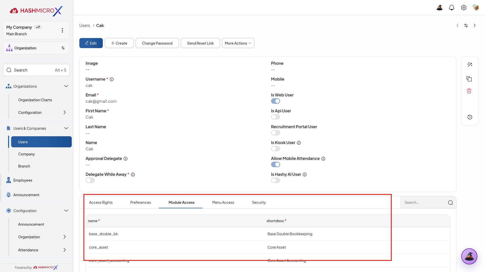The image size is (485, 272).
Task: Switch module via Organization swap icon
Action: click(63, 48)
